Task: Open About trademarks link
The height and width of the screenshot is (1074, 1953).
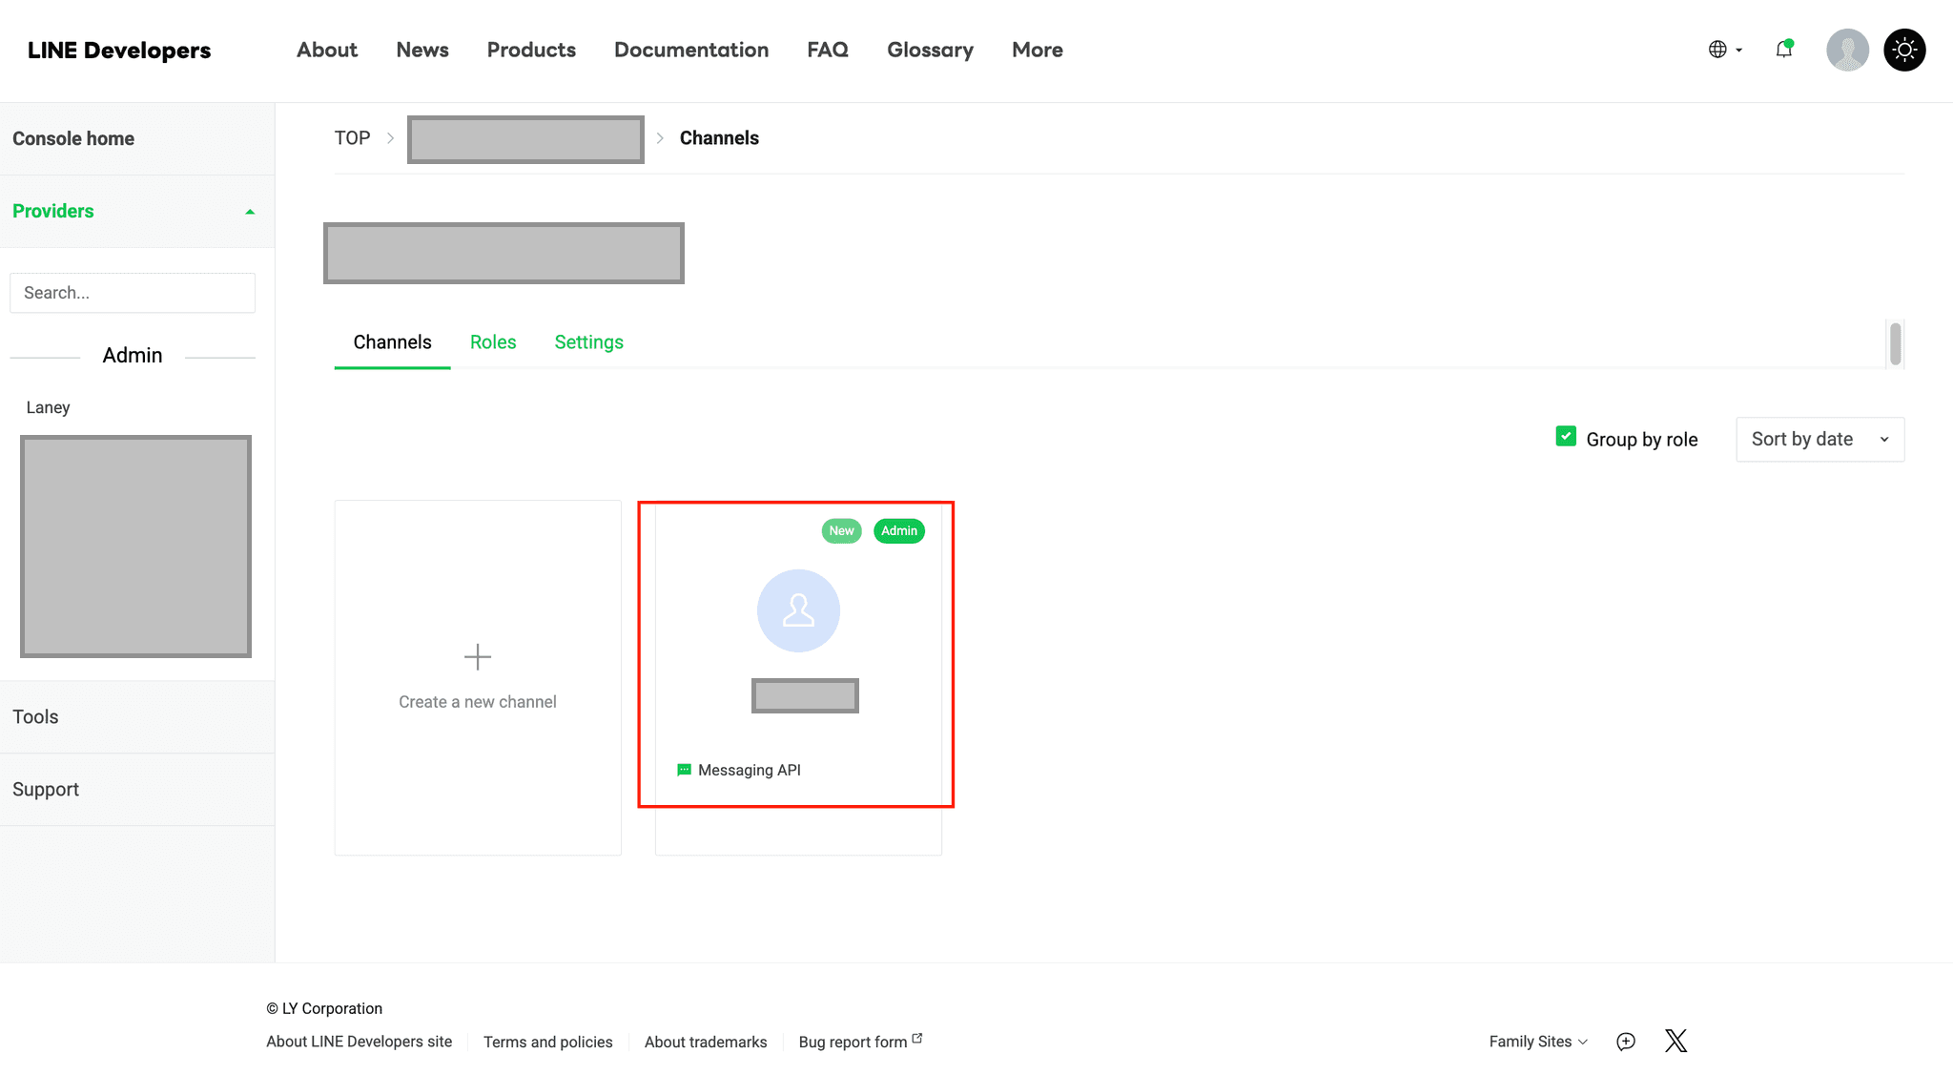Action: 706,1042
